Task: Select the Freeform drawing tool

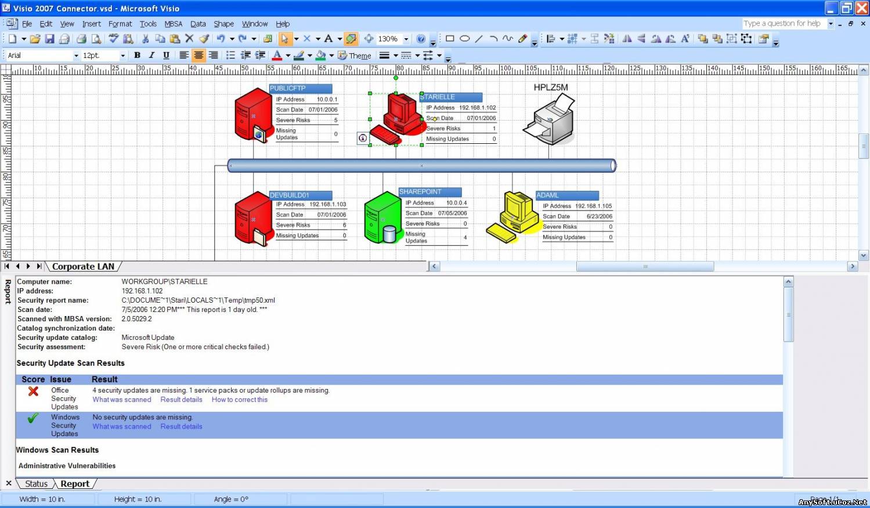Action: point(508,39)
